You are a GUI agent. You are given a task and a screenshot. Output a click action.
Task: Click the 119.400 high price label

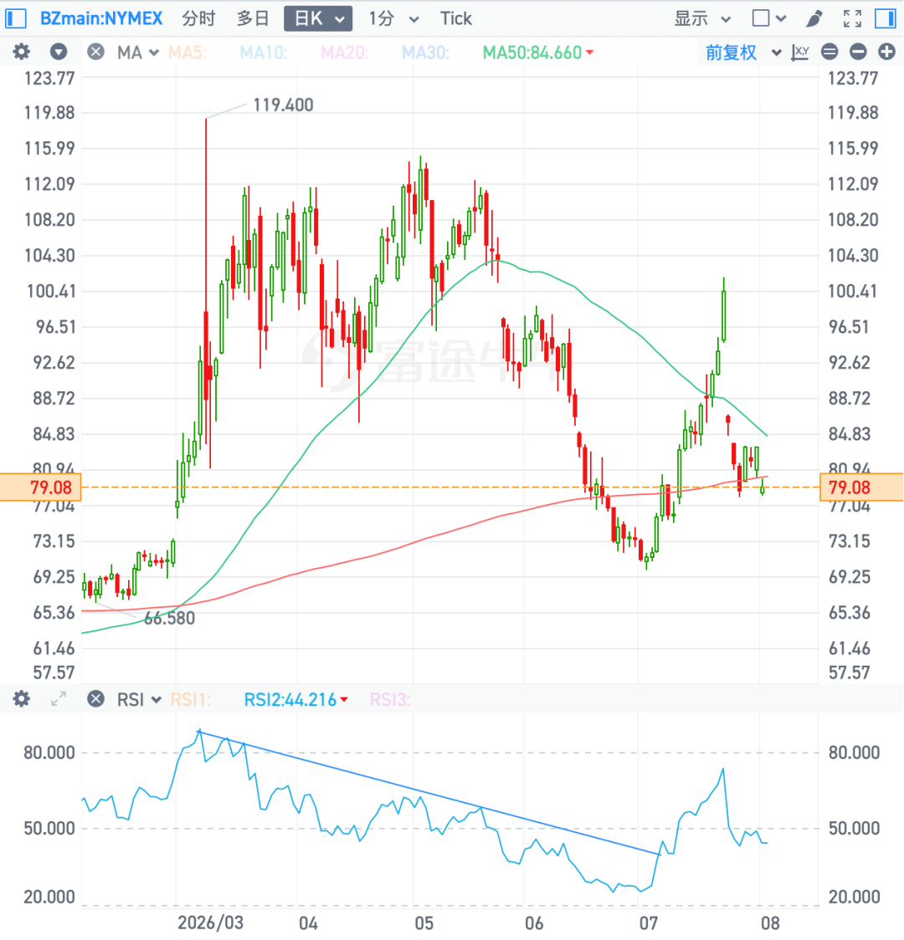pyautogui.click(x=283, y=105)
